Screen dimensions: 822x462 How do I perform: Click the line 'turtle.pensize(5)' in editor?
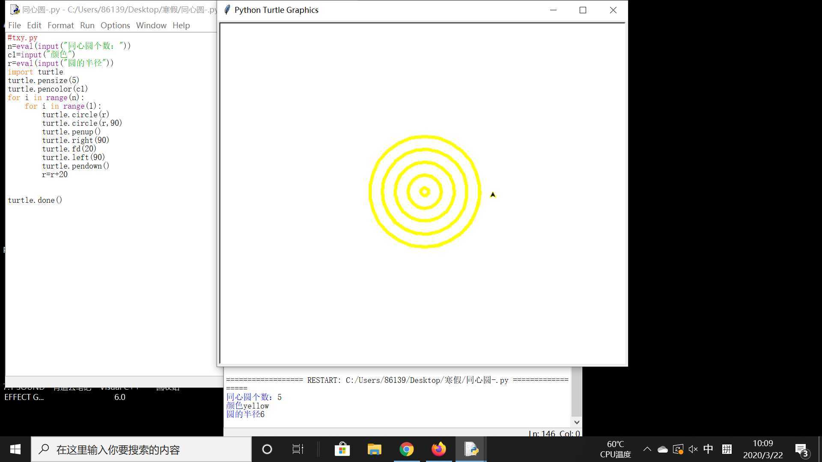click(43, 80)
